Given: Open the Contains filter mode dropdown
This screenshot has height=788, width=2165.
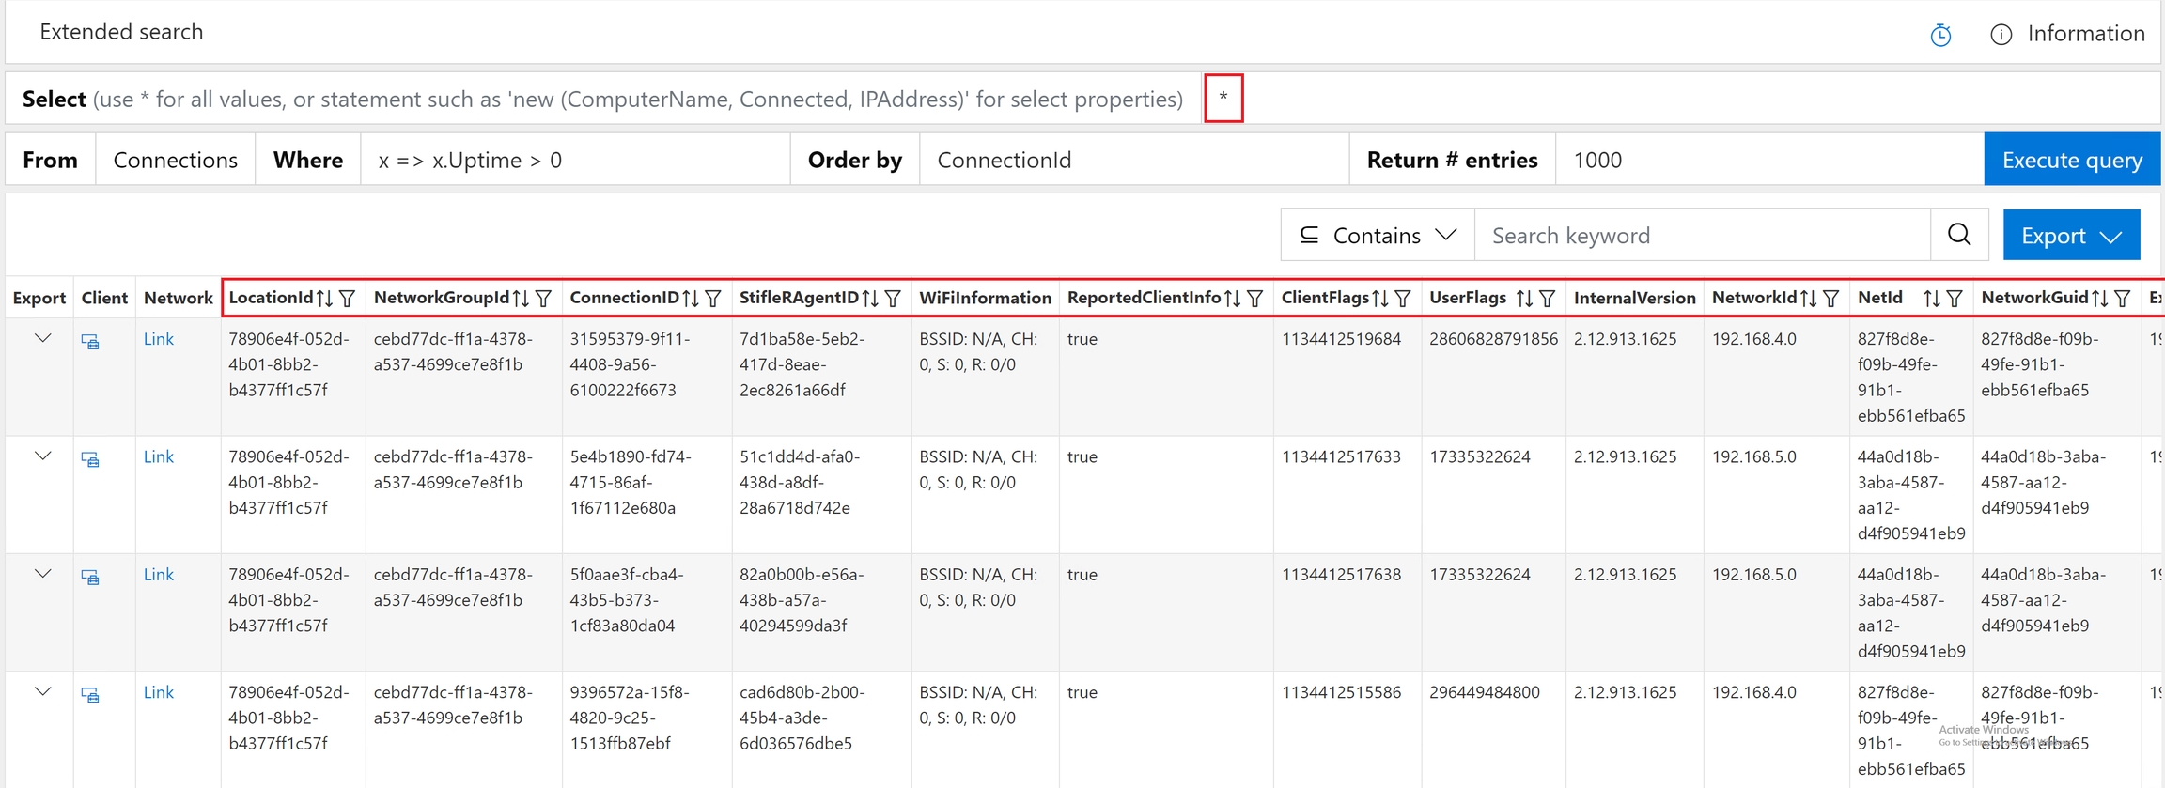Looking at the screenshot, I should [1377, 235].
